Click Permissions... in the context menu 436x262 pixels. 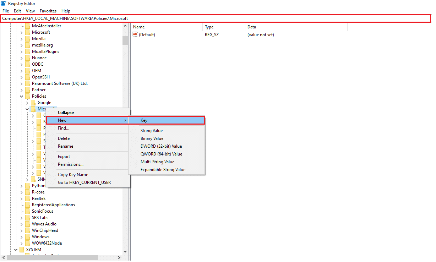point(70,164)
